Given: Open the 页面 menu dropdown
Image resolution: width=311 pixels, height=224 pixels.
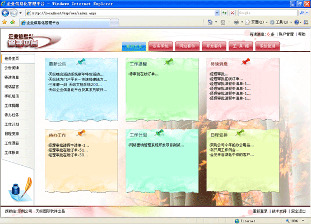Looking at the screenshot, I should 257,22.
